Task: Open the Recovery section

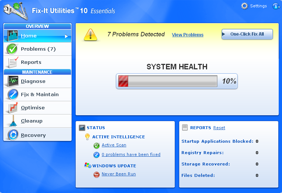Action: [37, 134]
